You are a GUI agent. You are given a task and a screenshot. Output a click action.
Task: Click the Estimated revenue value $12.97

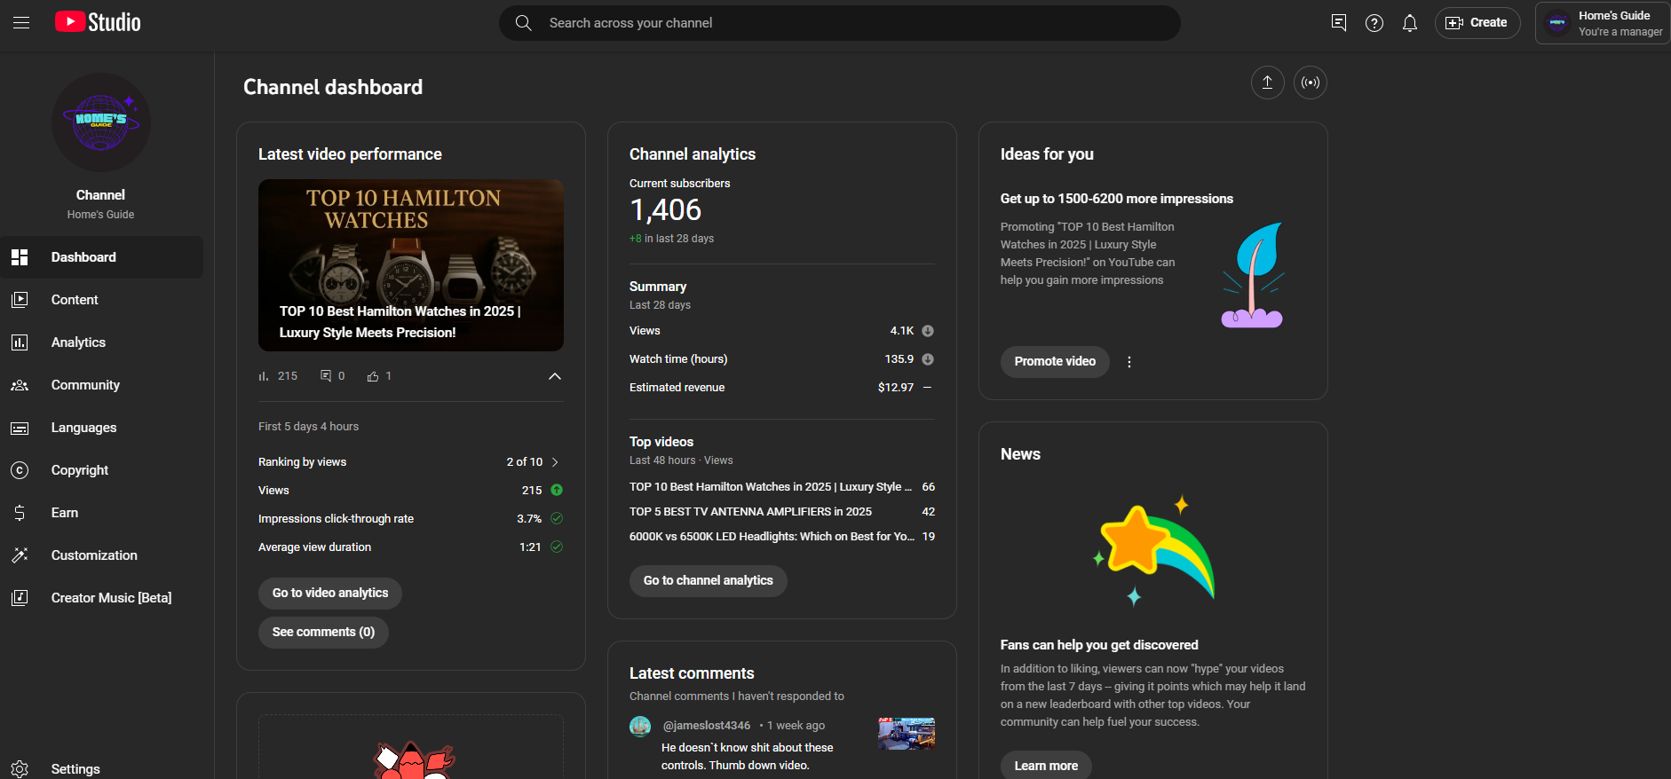896,388
